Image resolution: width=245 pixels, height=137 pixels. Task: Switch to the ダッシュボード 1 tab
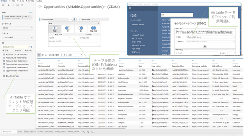[30, 132]
